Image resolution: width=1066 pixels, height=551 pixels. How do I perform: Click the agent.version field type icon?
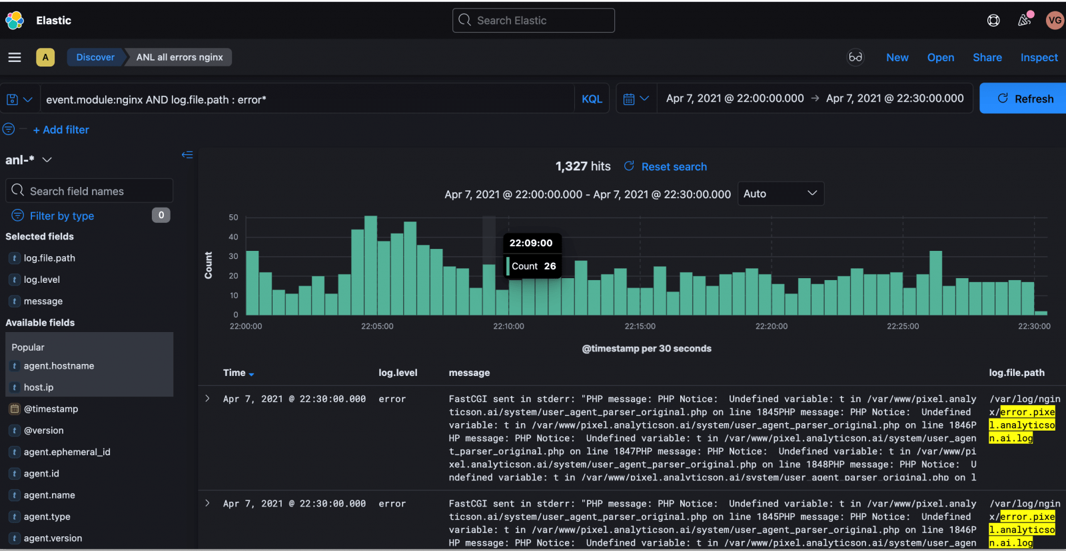(14, 538)
